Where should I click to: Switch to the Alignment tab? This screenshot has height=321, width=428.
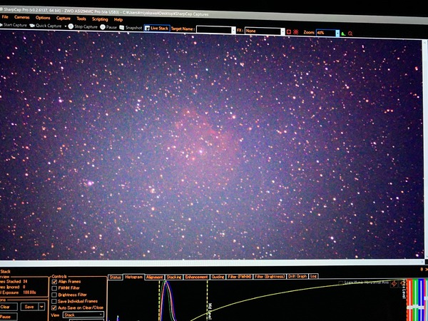pyautogui.click(x=155, y=277)
